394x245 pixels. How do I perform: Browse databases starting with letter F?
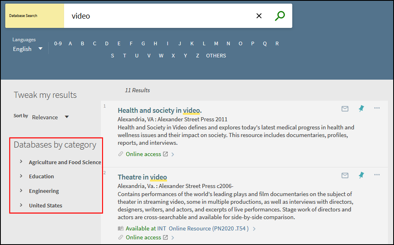tap(131, 44)
